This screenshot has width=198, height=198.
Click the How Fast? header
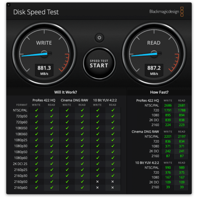[159, 92]
